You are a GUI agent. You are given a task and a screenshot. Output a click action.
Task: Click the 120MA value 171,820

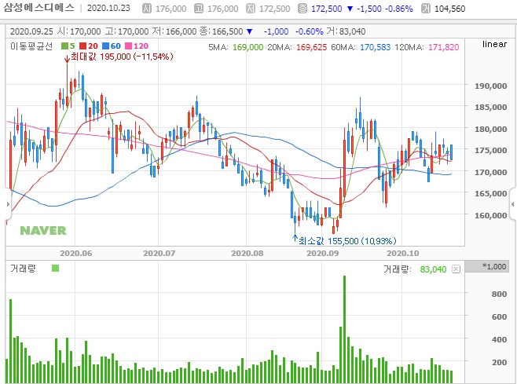tap(443, 47)
